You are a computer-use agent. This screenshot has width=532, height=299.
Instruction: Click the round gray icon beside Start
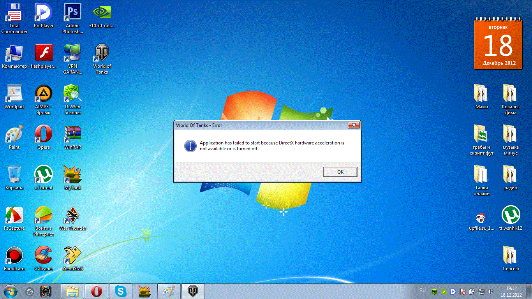pyautogui.click(x=30, y=292)
